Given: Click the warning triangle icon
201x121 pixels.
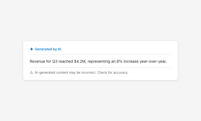Looking at the screenshot, I should (x=31, y=73).
